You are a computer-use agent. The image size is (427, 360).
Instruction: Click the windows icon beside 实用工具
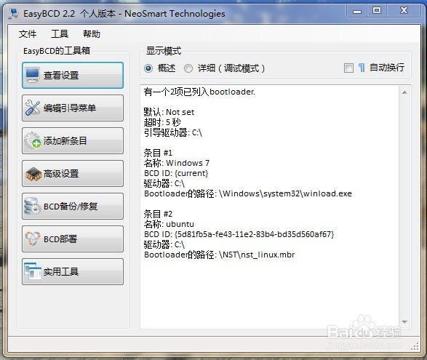click(x=33, y=271)
